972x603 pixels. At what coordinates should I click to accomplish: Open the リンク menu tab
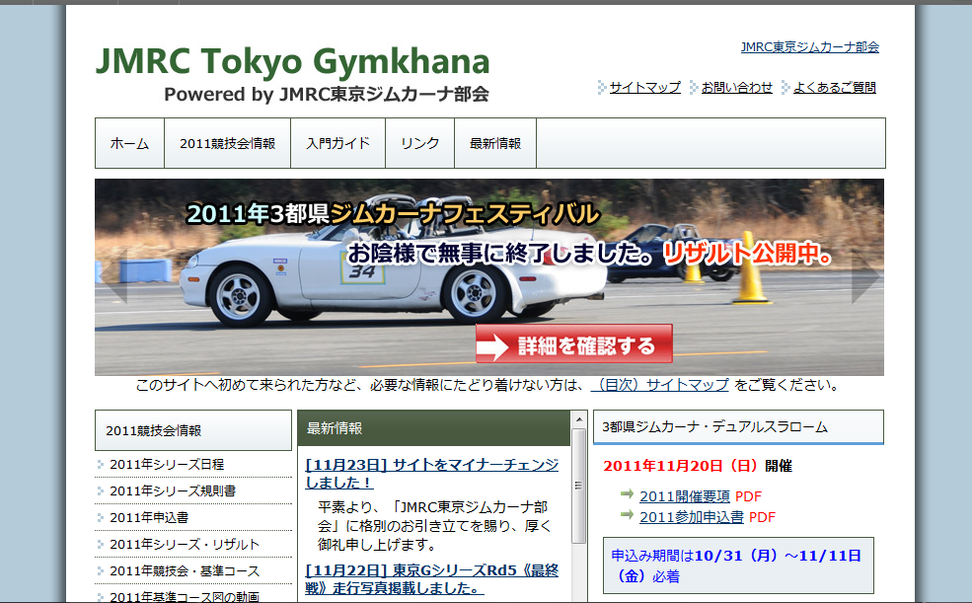(x=419, y=143)
